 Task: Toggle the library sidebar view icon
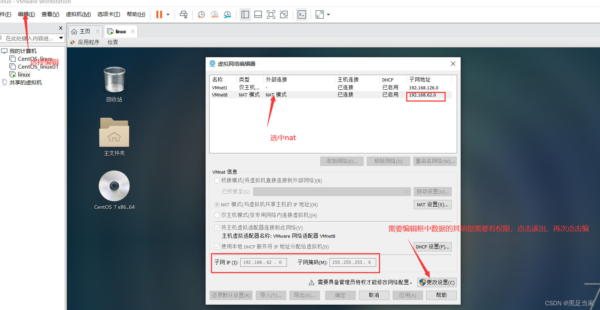tap(245, 15)
